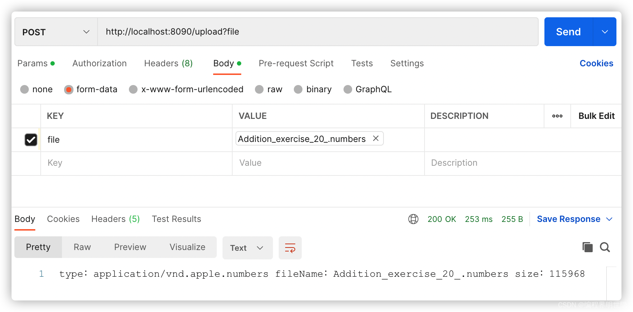Click the globe network information icon
Screen dimensions: 633x312
(413, 219)
